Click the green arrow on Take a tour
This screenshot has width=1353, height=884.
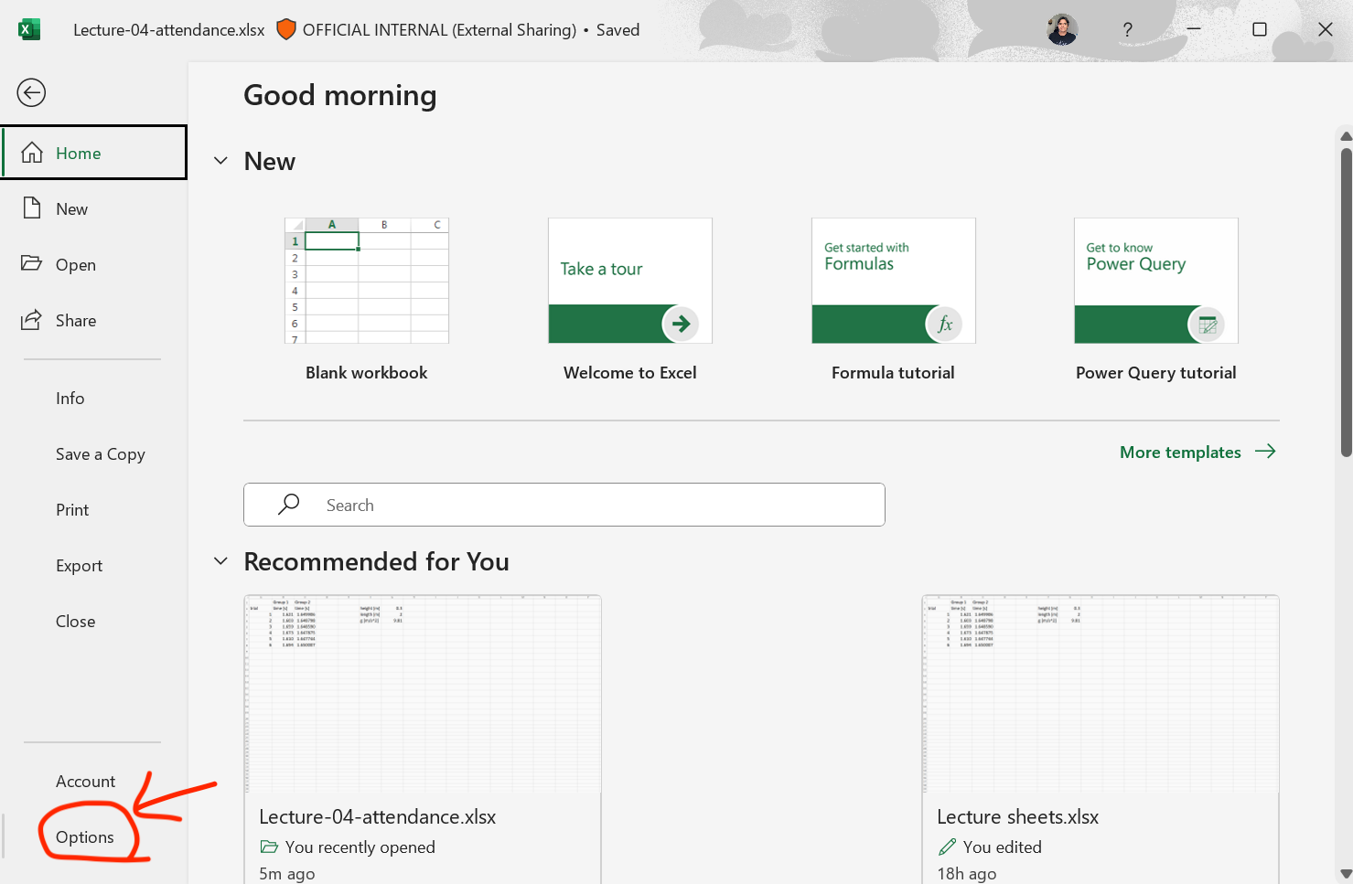681,324
